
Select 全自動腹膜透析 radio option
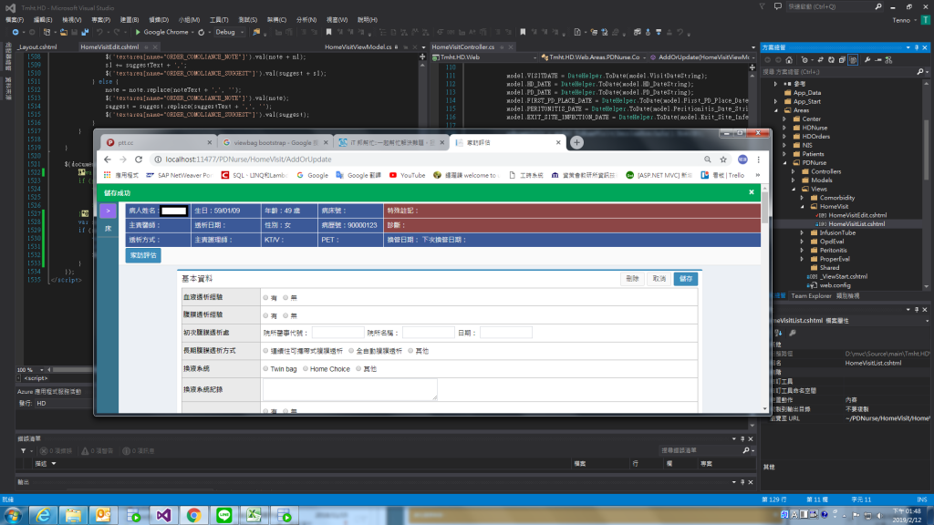coord(351,351)
